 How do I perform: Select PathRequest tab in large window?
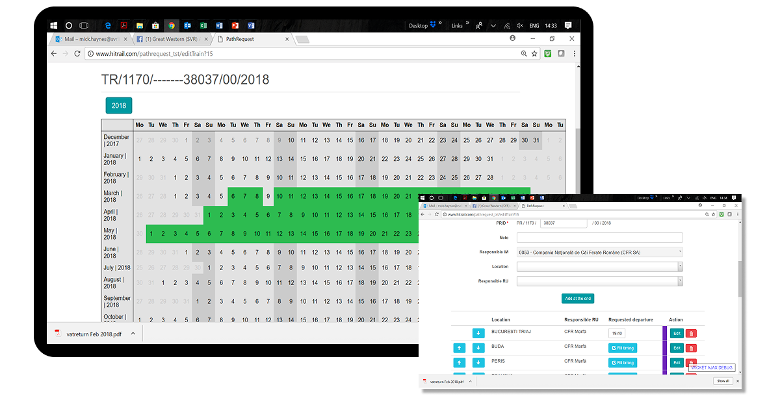[x=253, y=39]
